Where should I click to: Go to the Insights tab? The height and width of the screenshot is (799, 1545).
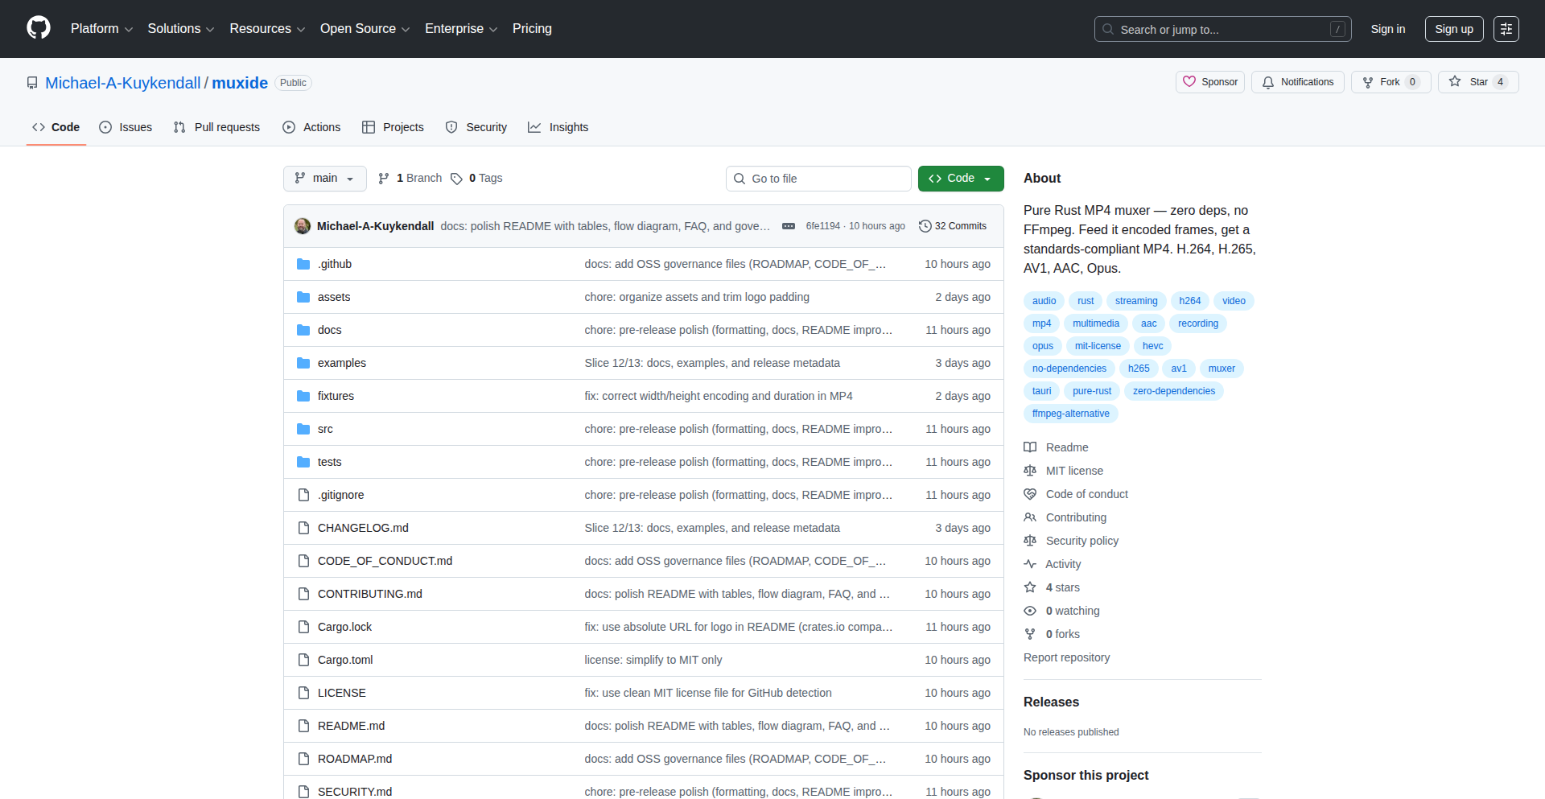point(558,127)
